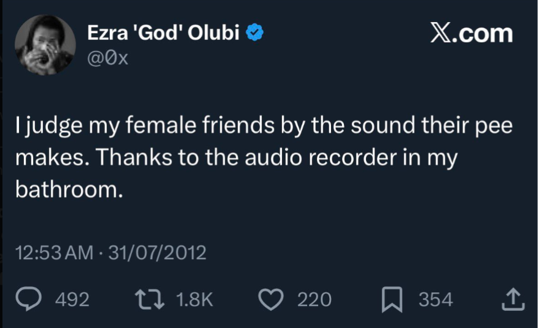Click the 492 replies count
Viewport: 538px width, 328px height.
coord(72,300)
